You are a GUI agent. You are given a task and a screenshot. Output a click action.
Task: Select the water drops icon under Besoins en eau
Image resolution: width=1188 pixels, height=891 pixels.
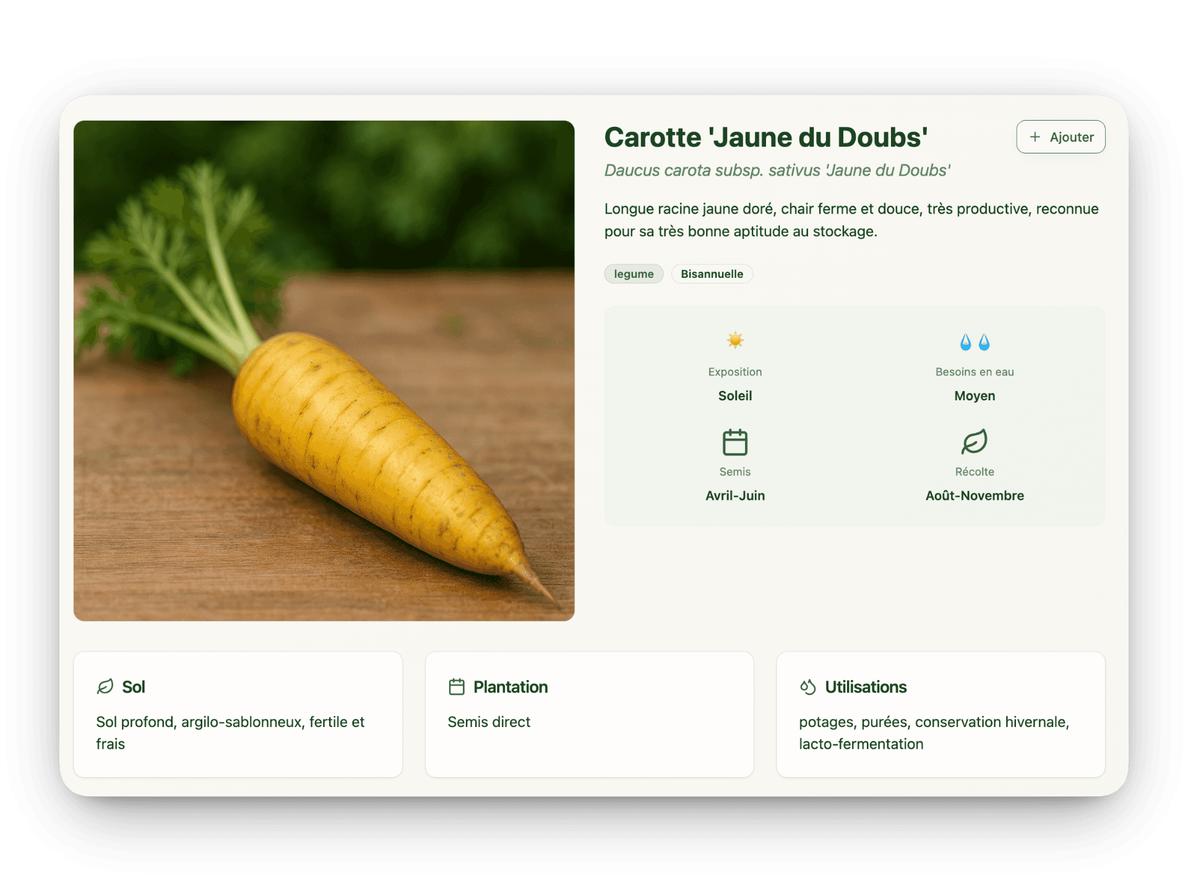(x=974, y=341)
